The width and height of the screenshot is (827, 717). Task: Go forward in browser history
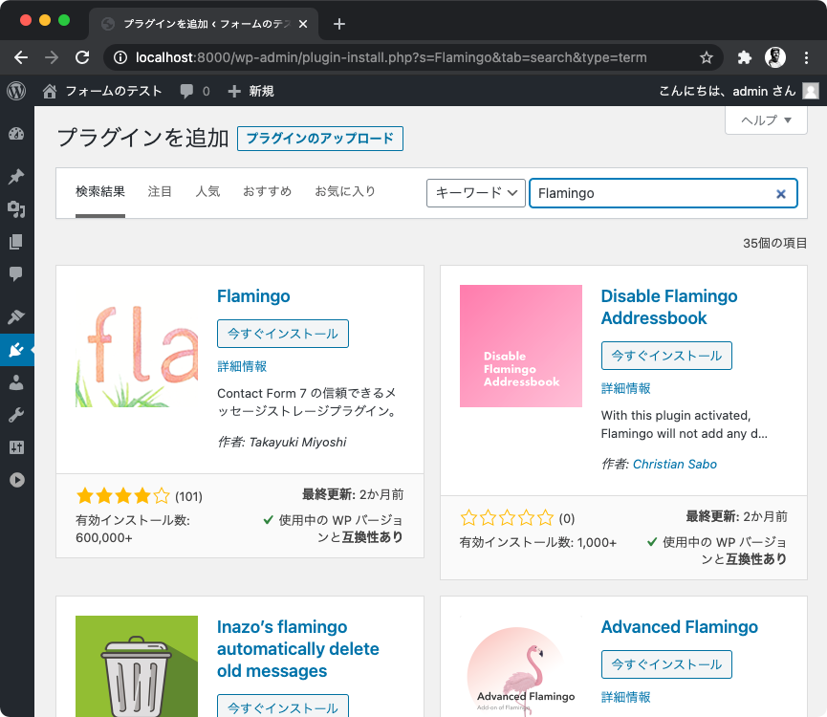(x=52, y=57)
